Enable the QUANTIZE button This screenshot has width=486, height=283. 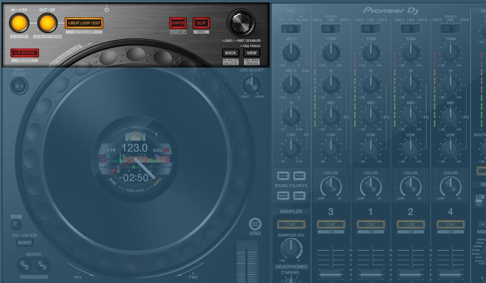[x=177, y=23]
